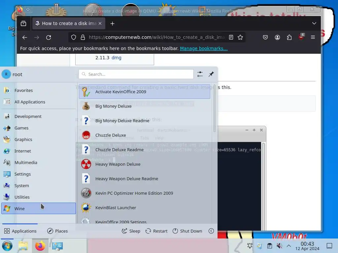338x253 pixels.
Task: Select How to create a disk image tab
Action: click(69, 23)
